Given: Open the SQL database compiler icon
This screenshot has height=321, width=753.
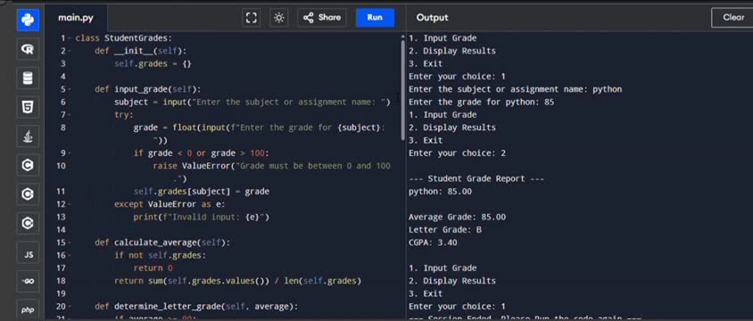Looking at the screenshot, I should pos(28,78).
